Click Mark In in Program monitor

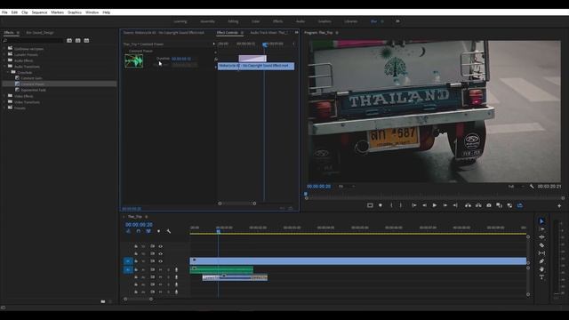(391, 205)
